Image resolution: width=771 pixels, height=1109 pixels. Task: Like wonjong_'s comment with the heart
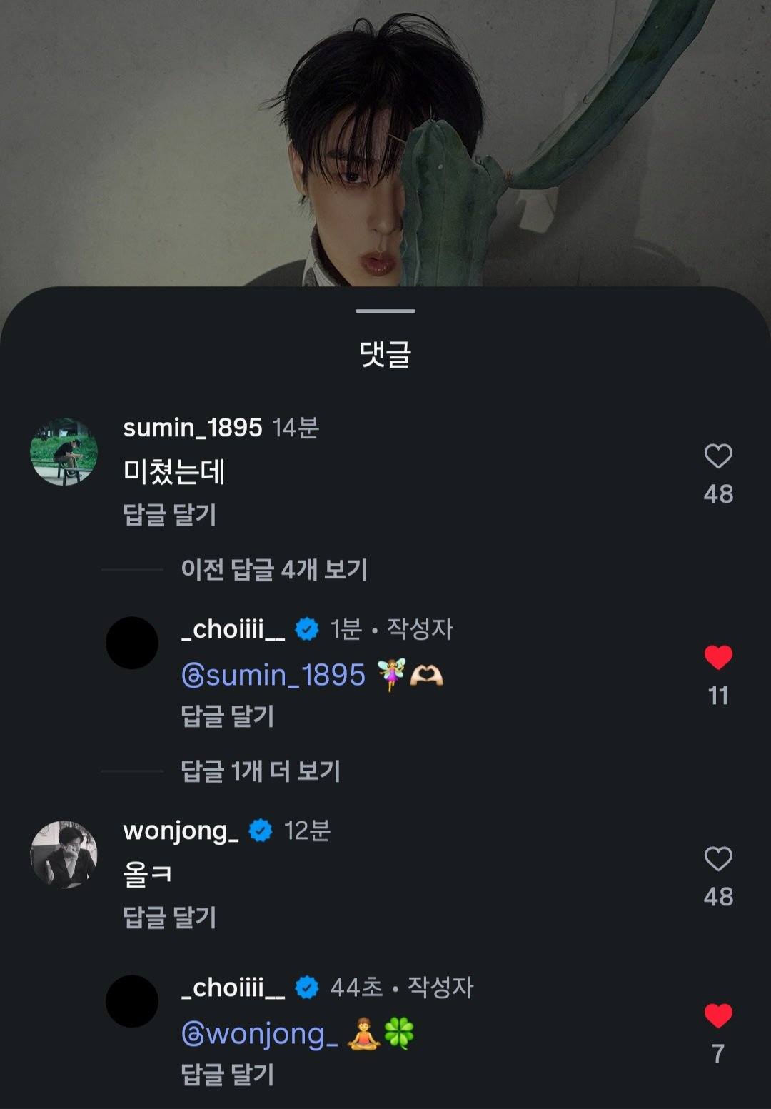tap(718, 859)
